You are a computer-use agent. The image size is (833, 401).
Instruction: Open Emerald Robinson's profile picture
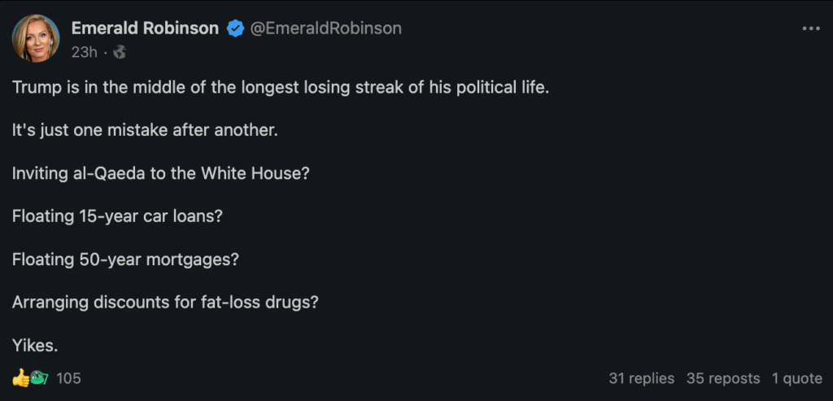(x=36, y=38)
